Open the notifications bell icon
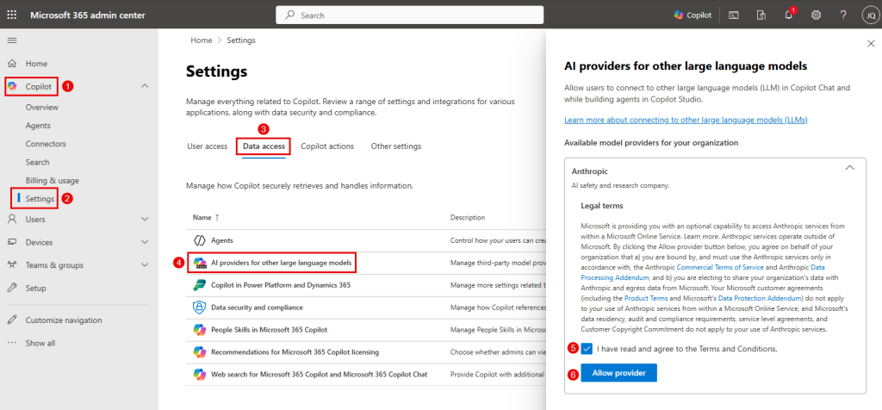The image size is (882, 410). tap(788, 16)
